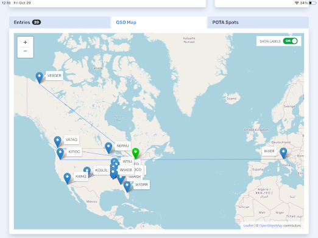
Task: Tap the 12:16 clock in status bar
Action: (6, 3)
